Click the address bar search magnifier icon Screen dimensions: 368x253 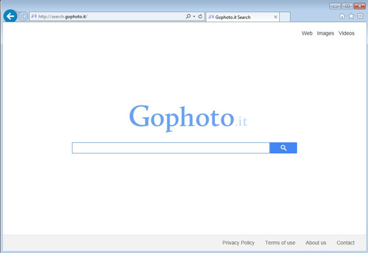point(188,17)
